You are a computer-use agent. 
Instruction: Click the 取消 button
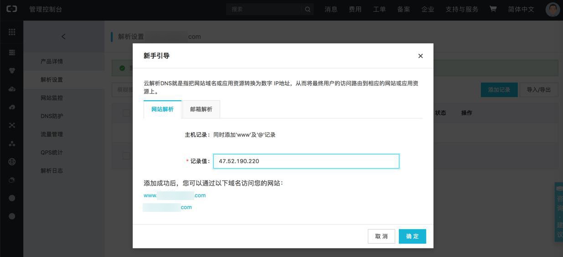pos(382,236)
